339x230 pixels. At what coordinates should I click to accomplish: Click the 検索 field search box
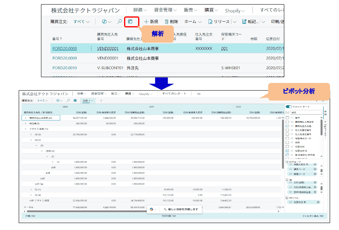(x=306, y=112)
